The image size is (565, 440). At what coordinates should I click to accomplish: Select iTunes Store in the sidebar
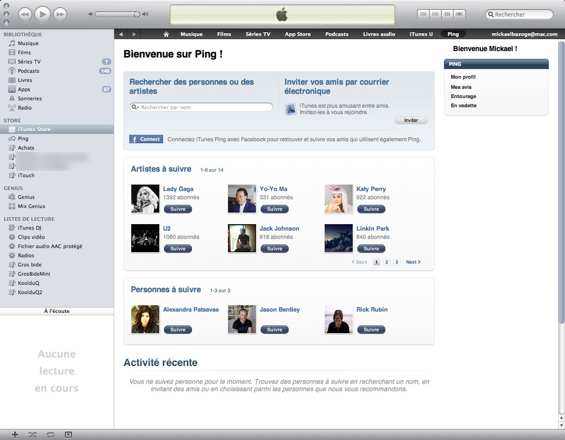point(57,129)
